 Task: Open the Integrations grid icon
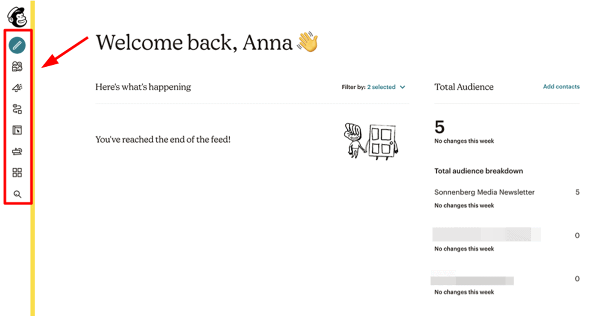17,173
